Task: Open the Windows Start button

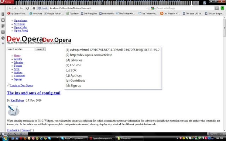Action: click(5, 138)
